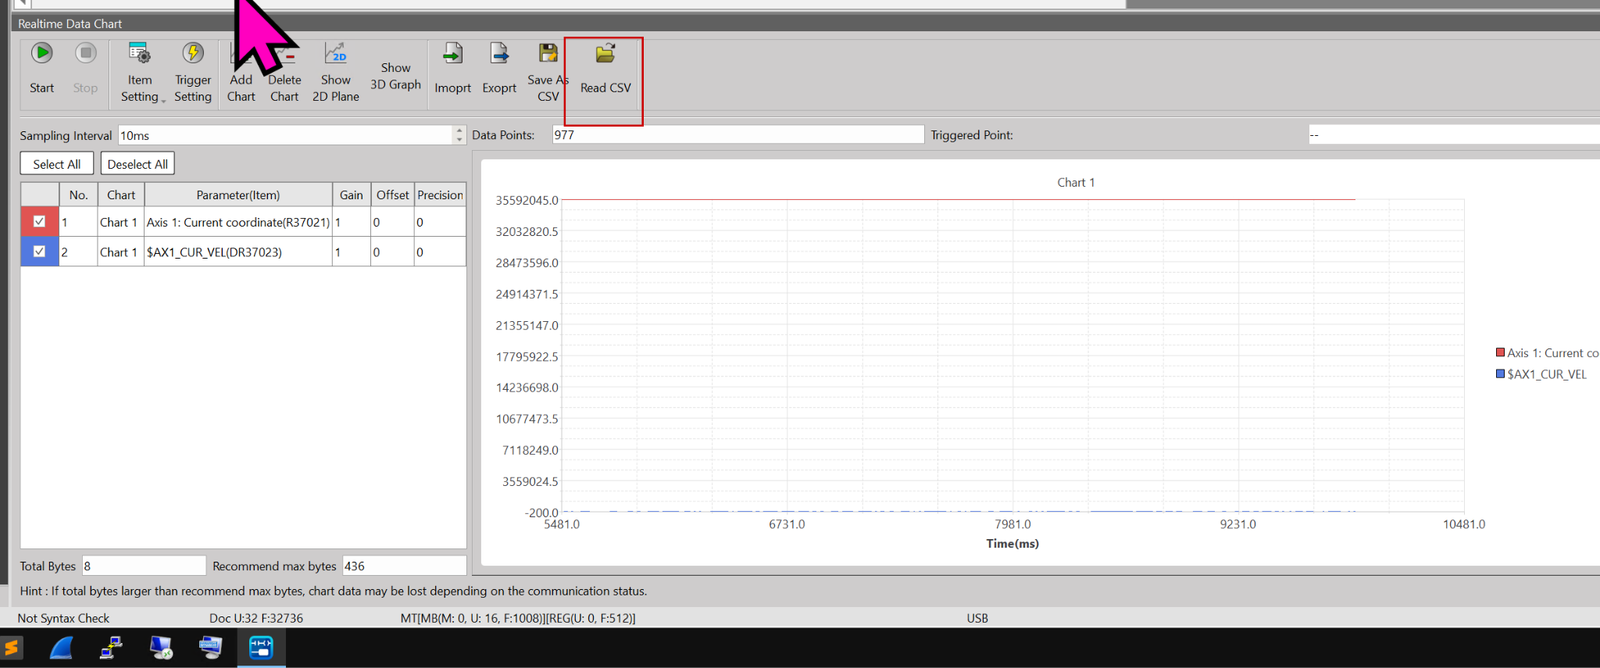This screenshot has width=1600, height=668.
Task: Open Trigger Setting dialog
Action: point(192,72)
